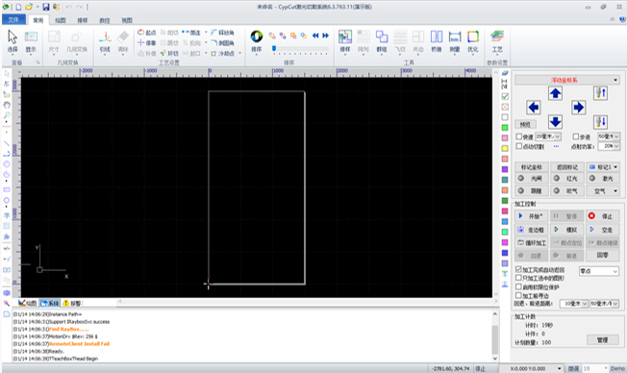Screen dimensions: 627x373
Task: Enable the 快速 fast jog checkbox
Action: tap(519, 137)
